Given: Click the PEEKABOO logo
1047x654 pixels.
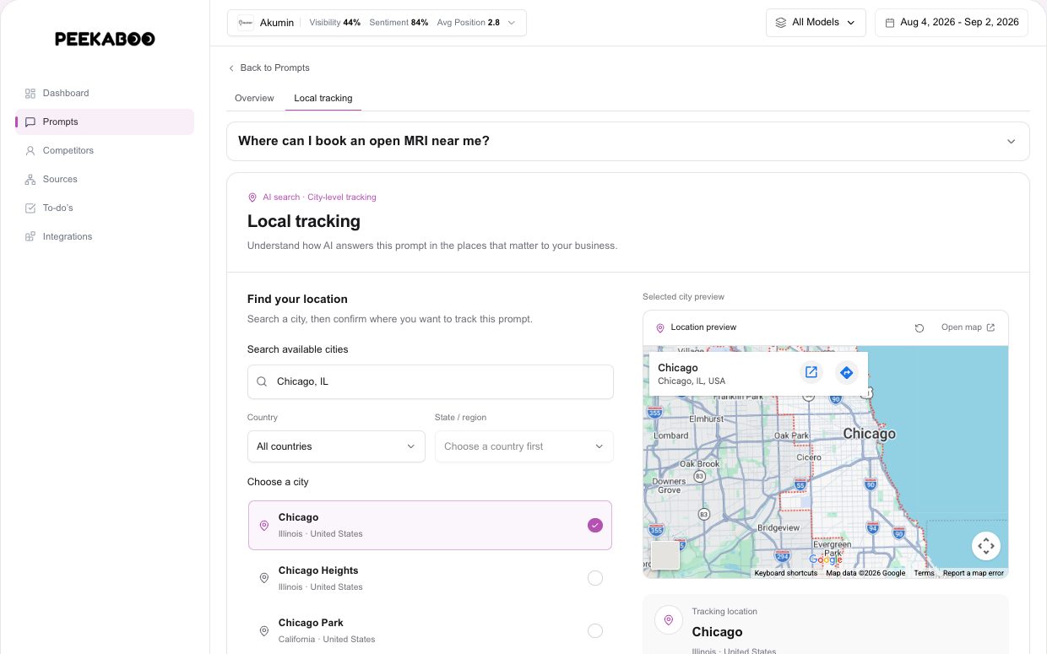Looking at the screenshot, I should click(x=105, y=39).
